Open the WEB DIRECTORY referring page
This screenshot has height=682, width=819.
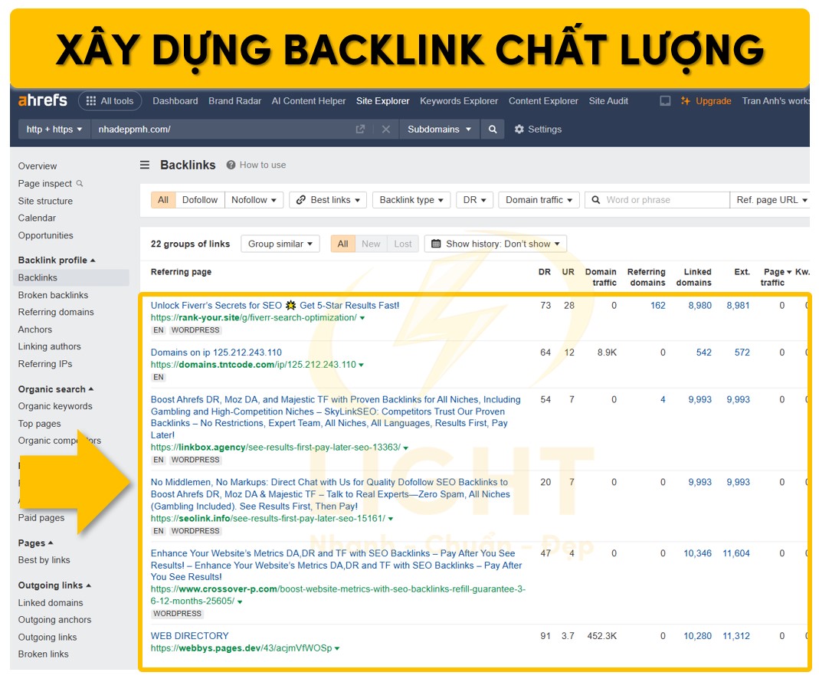[189, 635]
